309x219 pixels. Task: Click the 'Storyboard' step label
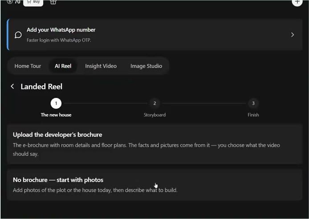point(154,115)
